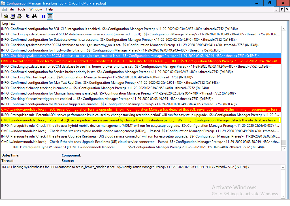Screen dimensions: 290x206
Task: Select the 'is_honor_broker_priority is set' log line
Action: coord(141,66)
